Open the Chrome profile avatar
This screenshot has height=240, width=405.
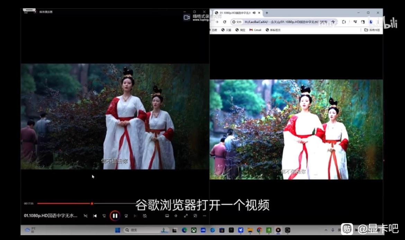click(371, 22)
